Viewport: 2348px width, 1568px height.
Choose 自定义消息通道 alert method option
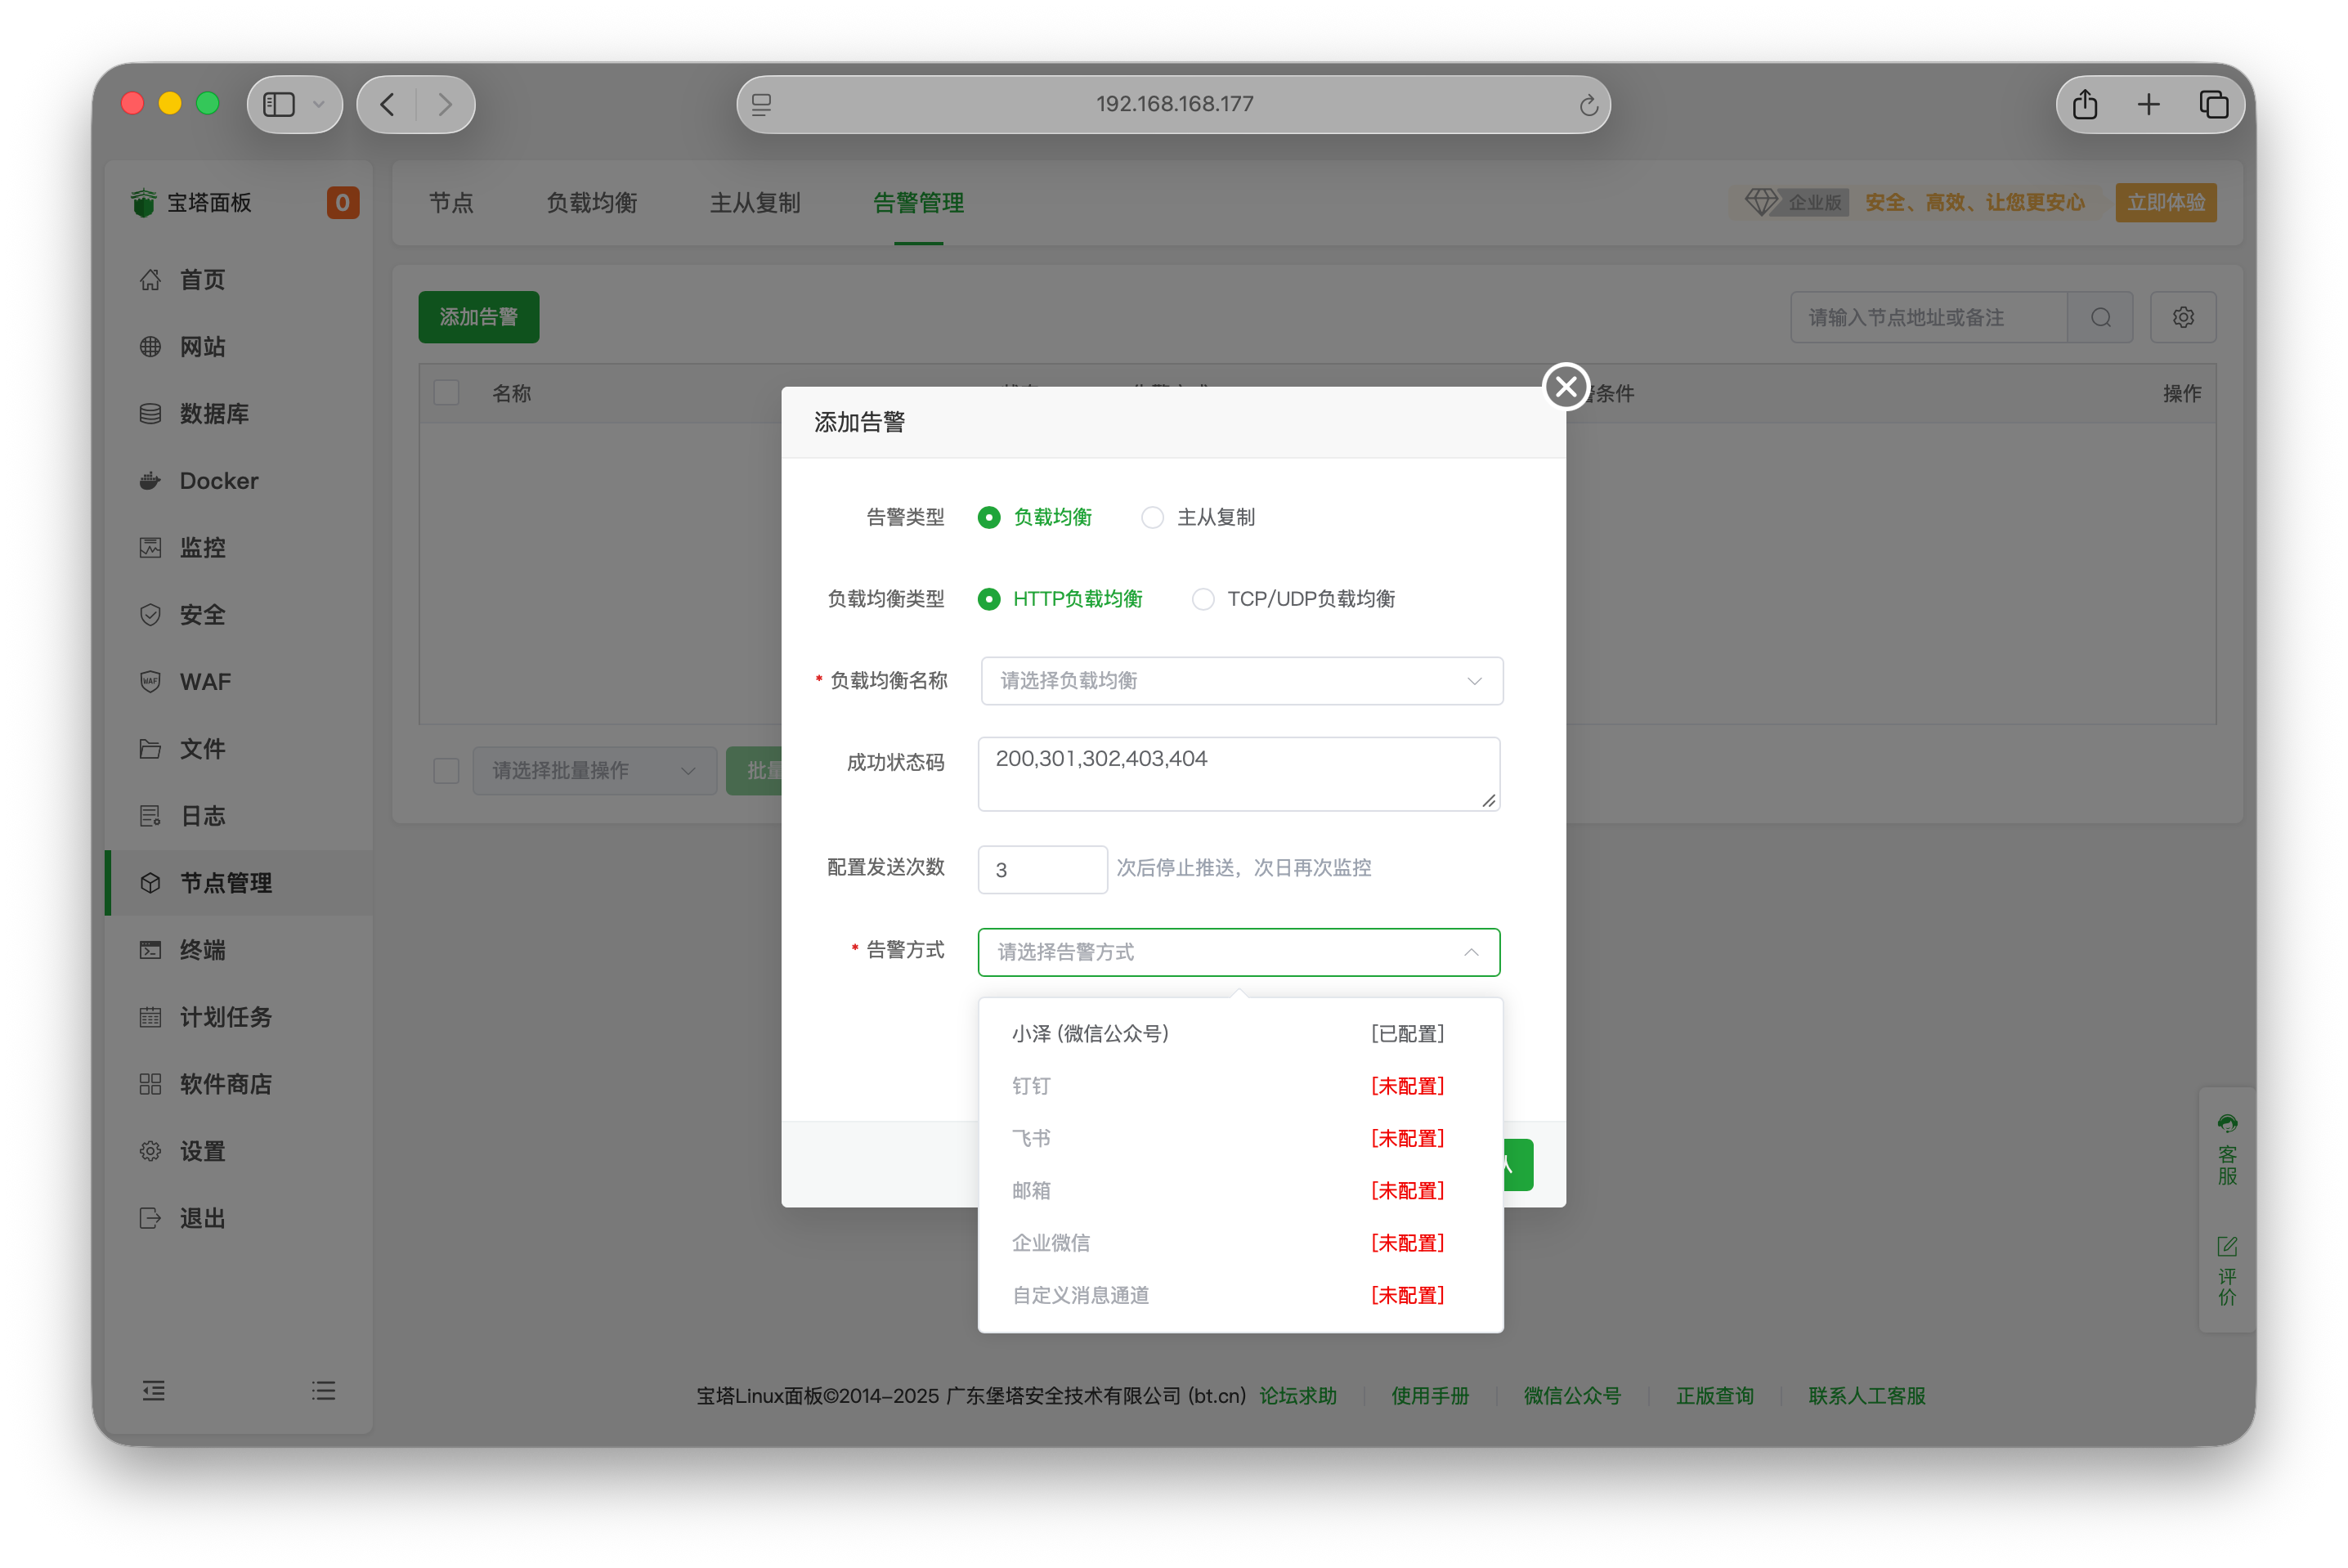1239,1295
